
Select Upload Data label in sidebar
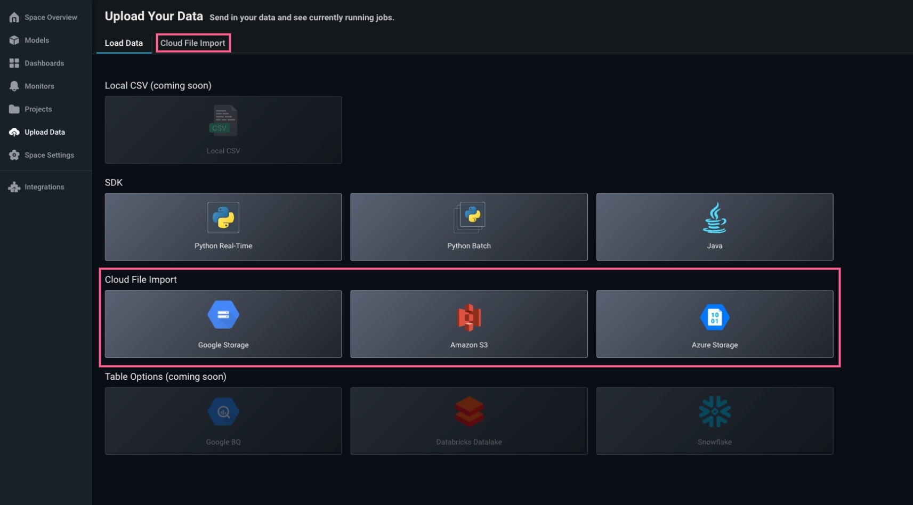[45, 132]
